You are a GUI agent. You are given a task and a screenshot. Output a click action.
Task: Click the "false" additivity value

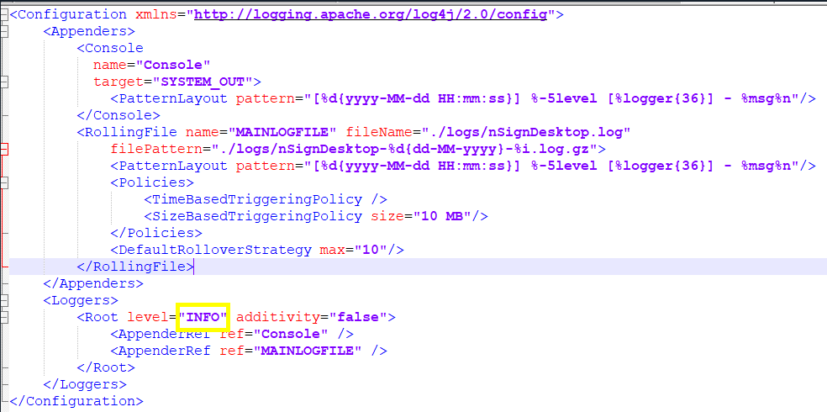[x=357, y=317]
